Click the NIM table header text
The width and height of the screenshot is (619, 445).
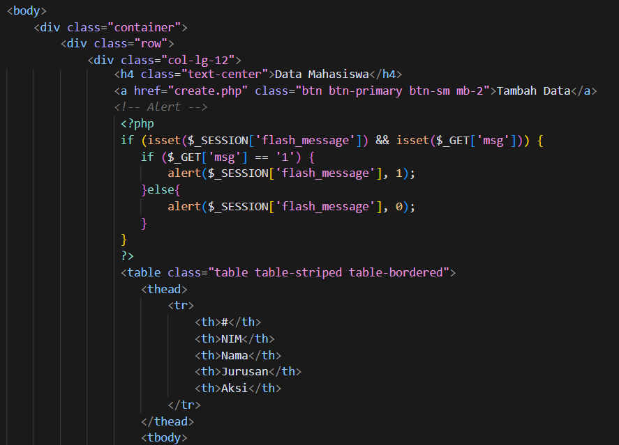pos(234,338)
